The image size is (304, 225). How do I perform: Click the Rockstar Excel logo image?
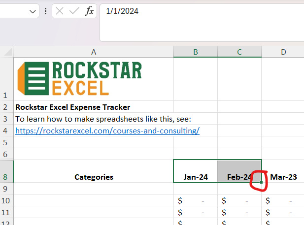(x=80, y=78)
